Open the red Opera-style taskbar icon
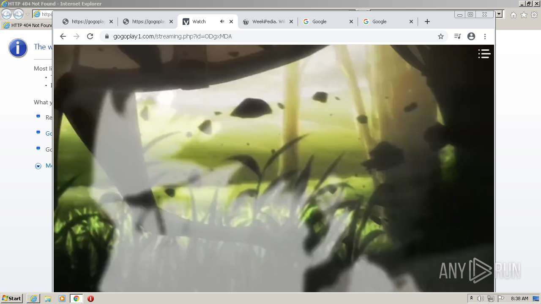 click(90, 299)
